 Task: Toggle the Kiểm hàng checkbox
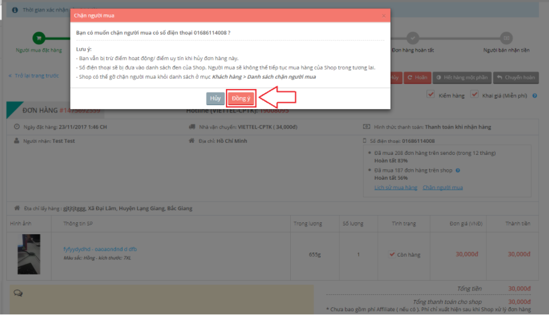point(430,95)
